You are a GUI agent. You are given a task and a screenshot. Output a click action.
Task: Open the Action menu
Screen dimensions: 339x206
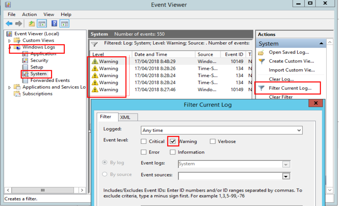(29, 14)
